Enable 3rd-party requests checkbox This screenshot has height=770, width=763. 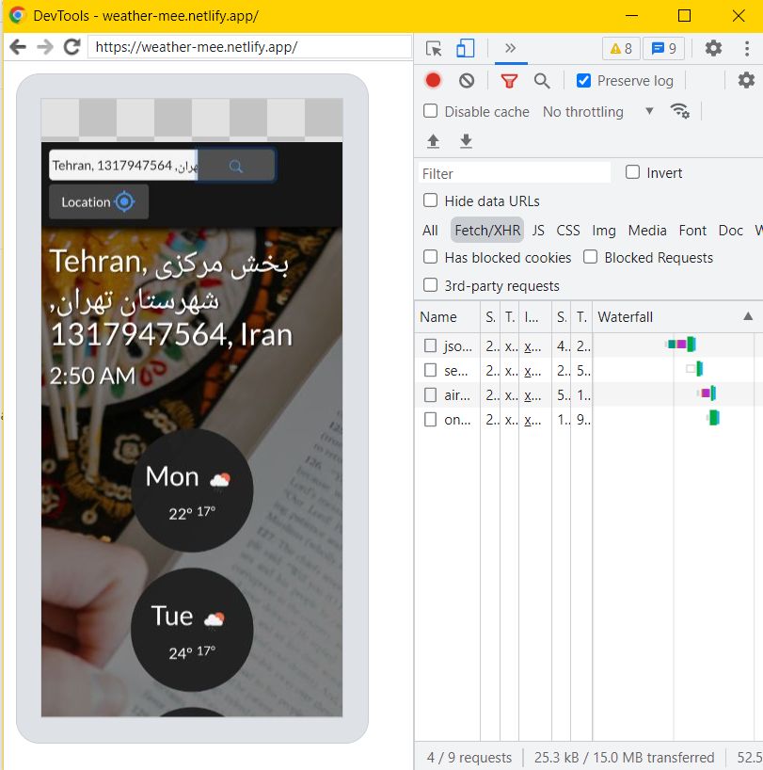430,285
